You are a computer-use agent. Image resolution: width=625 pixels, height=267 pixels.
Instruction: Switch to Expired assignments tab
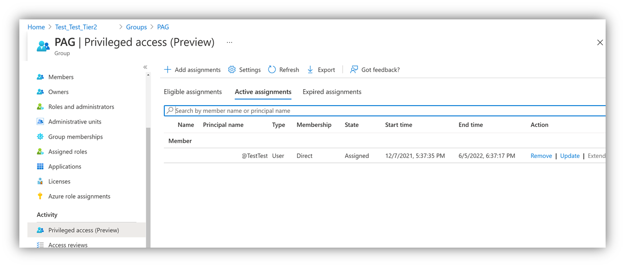[x=332, y=92]
